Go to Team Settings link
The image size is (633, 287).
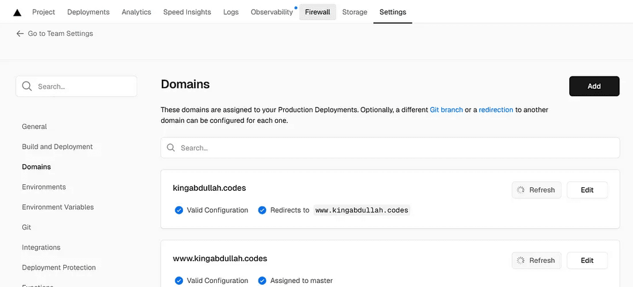(x=60, y=33)
